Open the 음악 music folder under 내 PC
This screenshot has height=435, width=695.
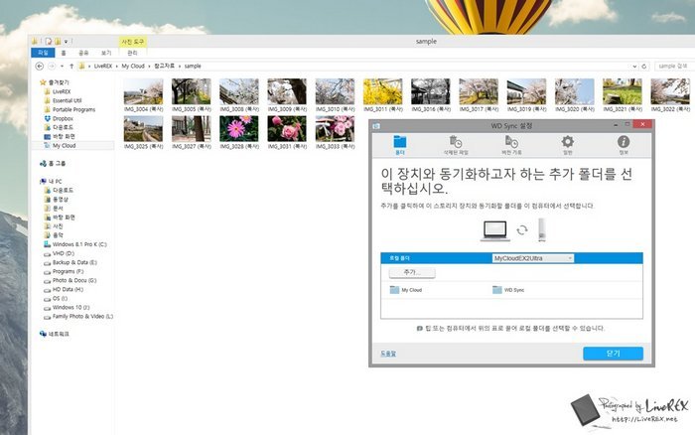click(54, 235)
